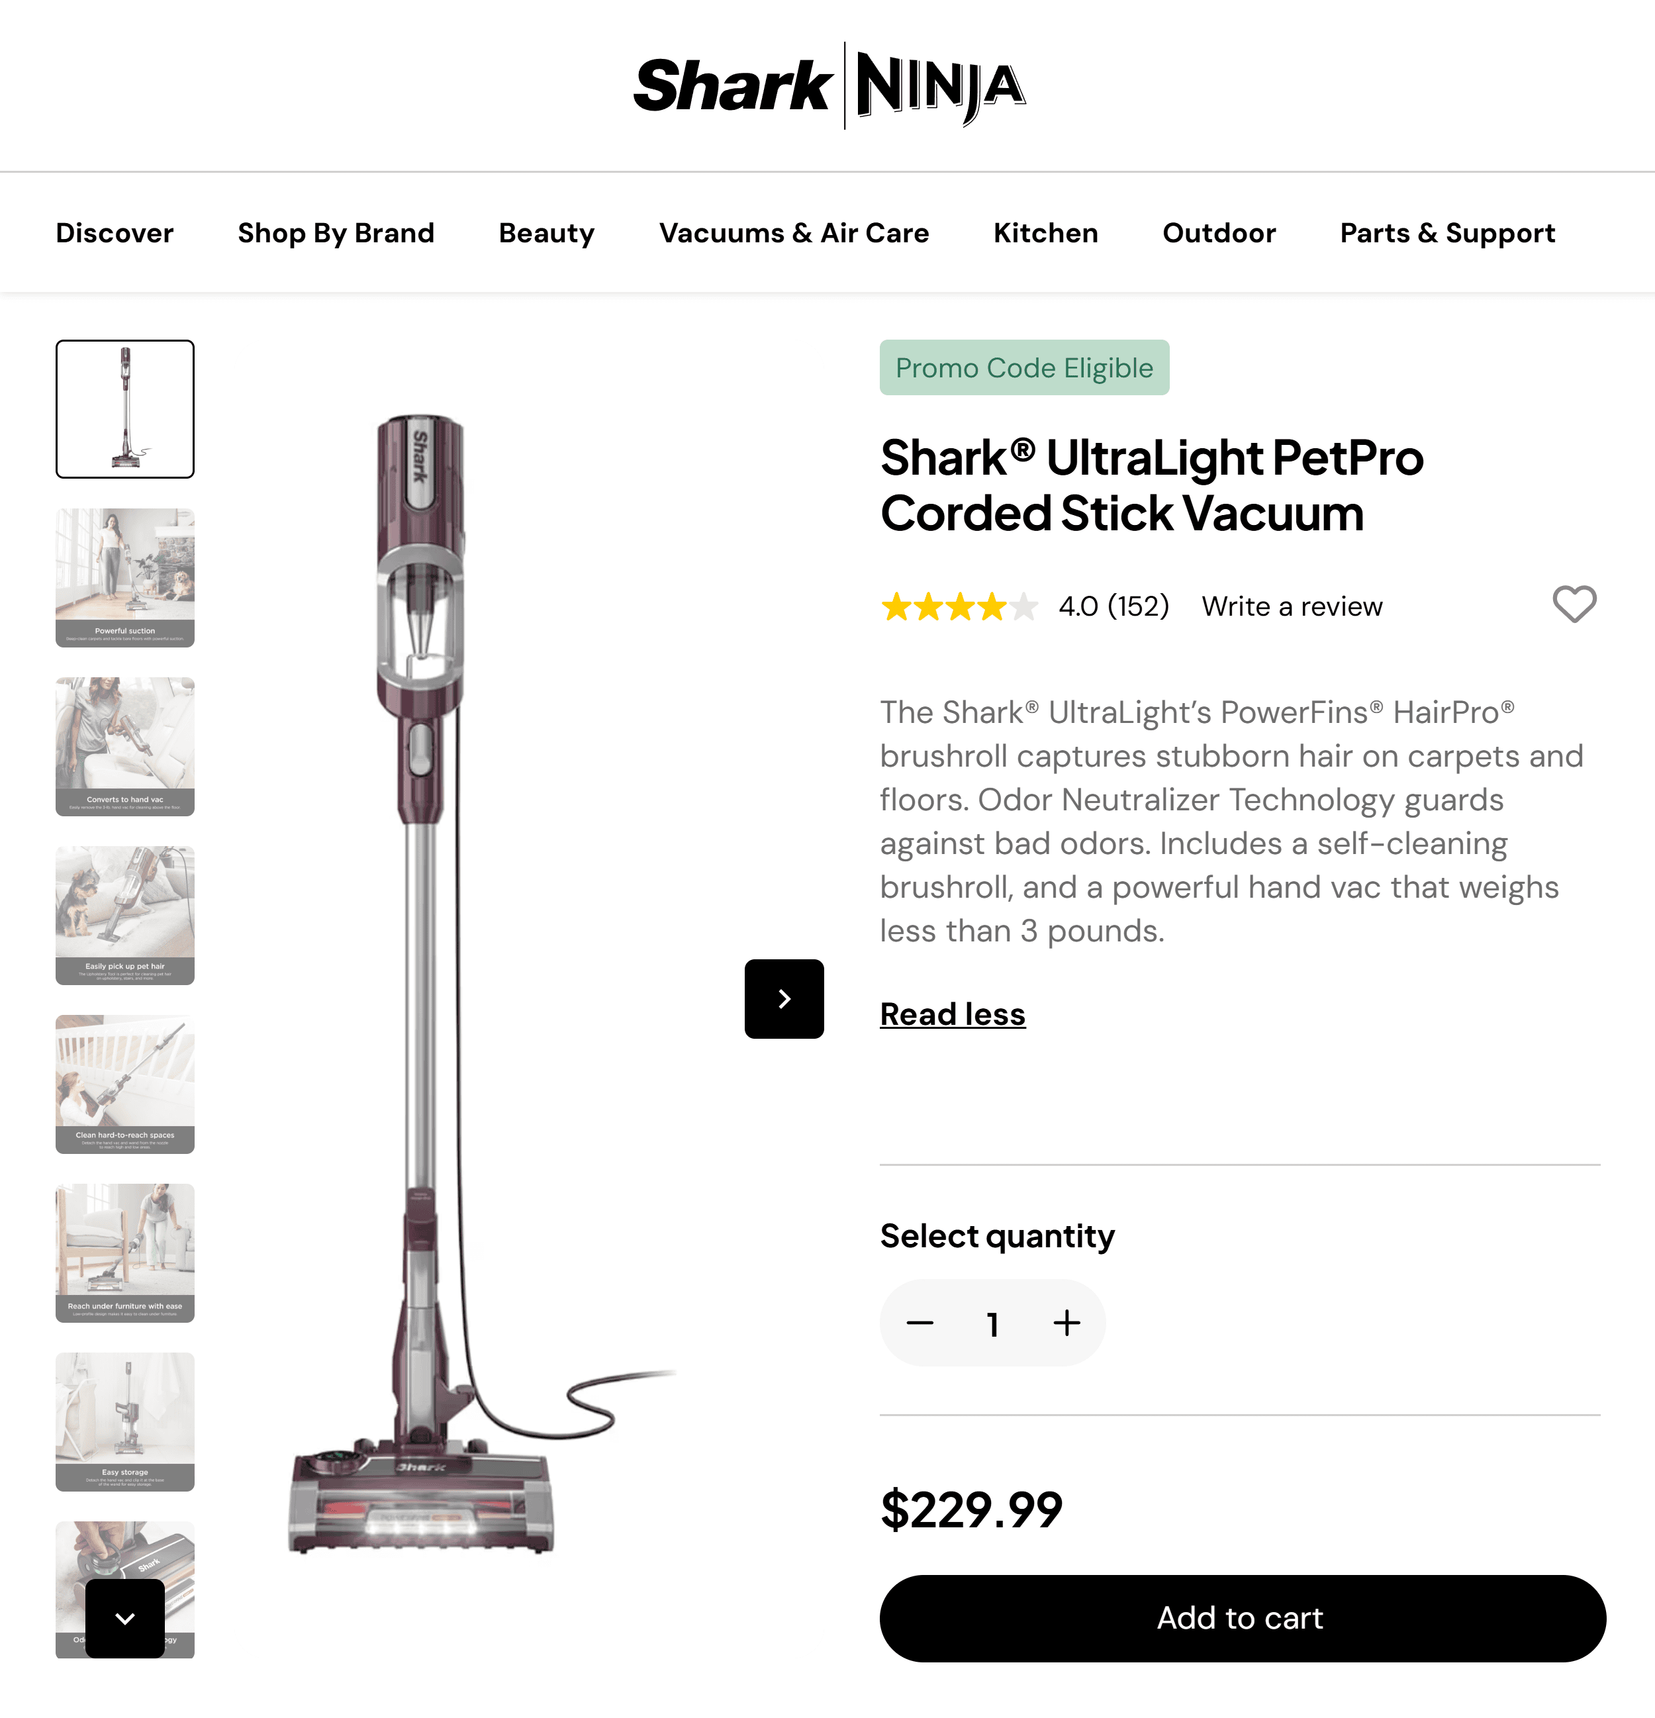Click the quantity value field
1655x1718 pixels.
click(992, 1323)
